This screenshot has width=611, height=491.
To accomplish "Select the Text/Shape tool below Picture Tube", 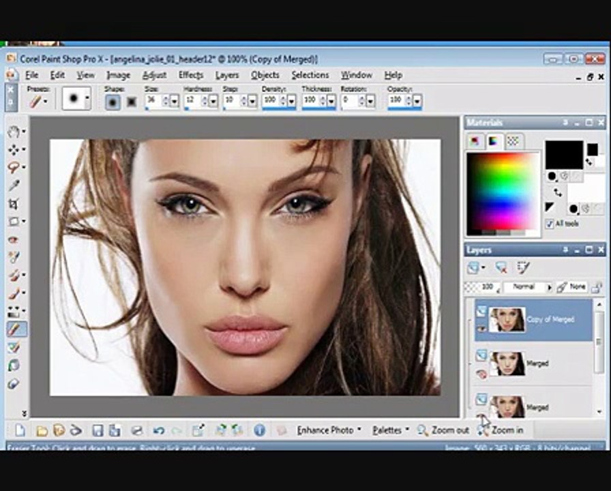I will 14,366.
